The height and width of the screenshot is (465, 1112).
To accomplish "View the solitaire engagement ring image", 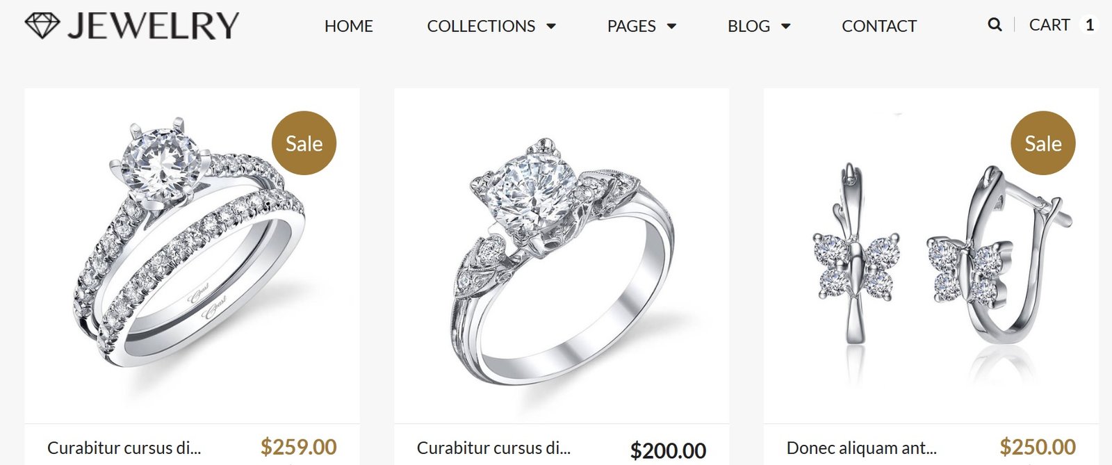I will coord(562,255).
